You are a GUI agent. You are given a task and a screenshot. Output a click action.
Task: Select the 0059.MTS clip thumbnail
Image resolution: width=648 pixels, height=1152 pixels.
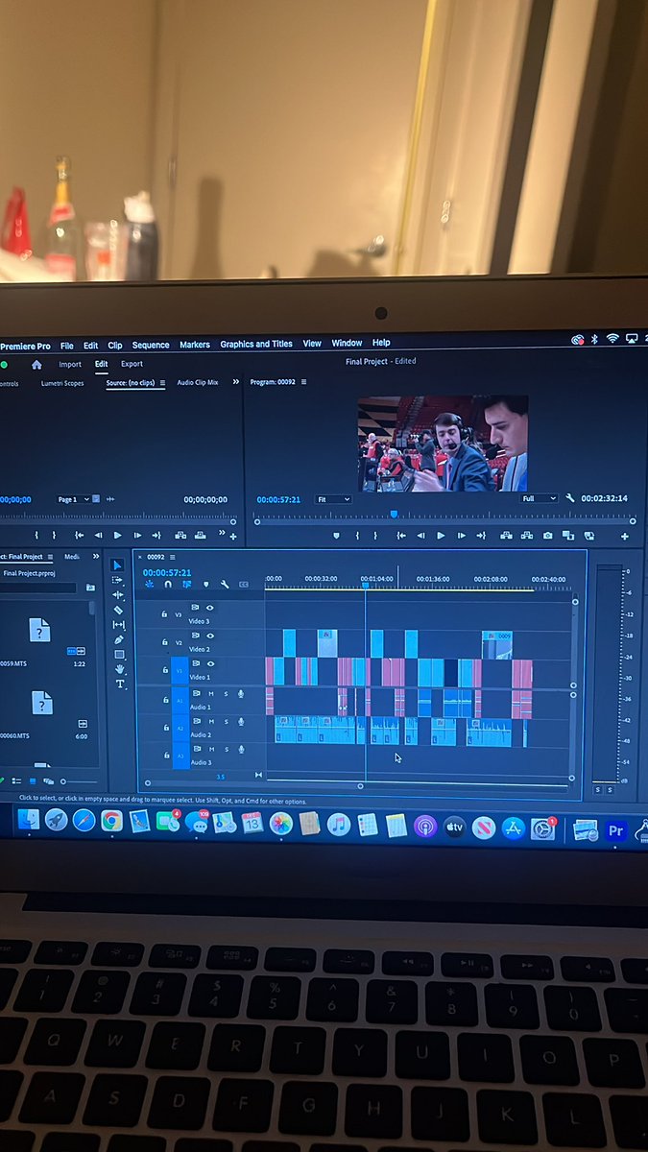coord(39,630)
